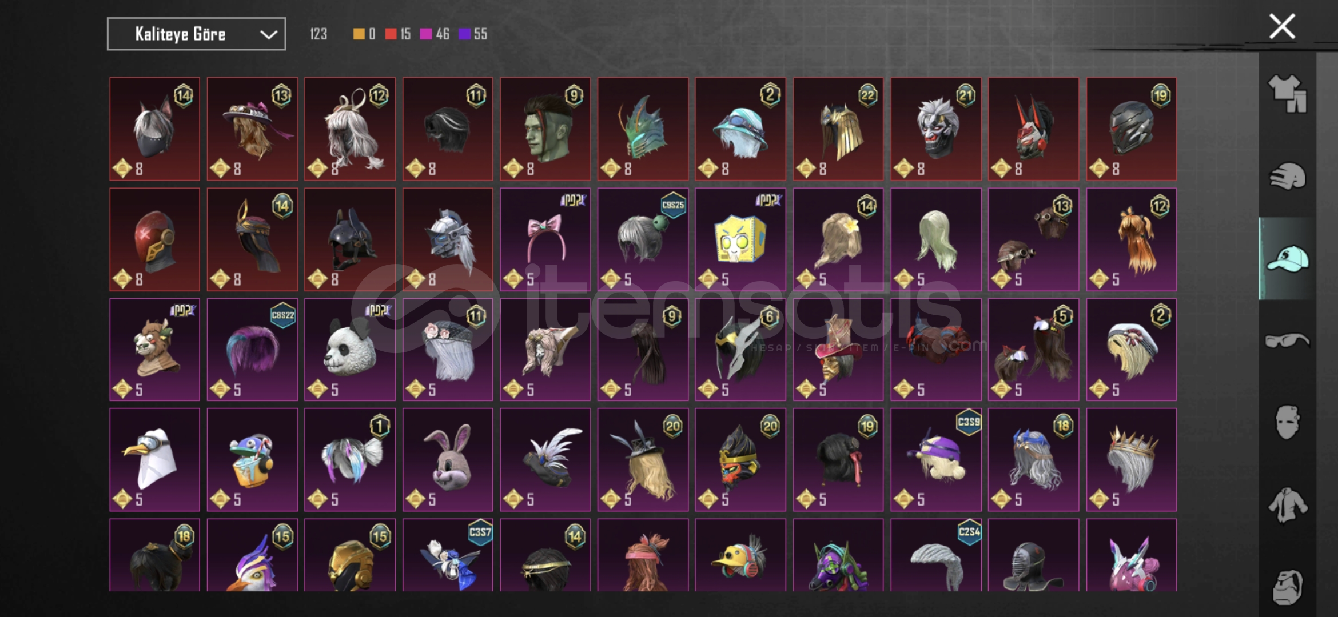The height and width of the screenshot is (617, 1338).
Task: Select the red helmet with X item
Action: point(154,239)
